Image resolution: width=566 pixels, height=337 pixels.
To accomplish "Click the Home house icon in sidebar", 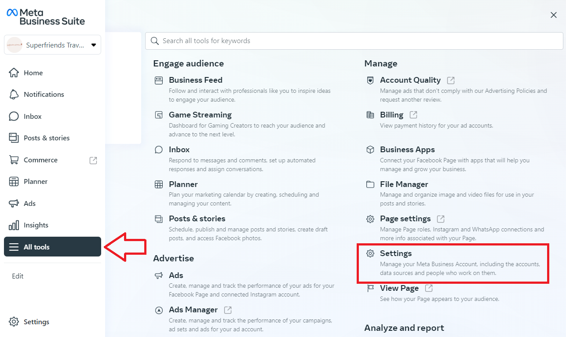I will pyautogui.click(x=14, y=73).
